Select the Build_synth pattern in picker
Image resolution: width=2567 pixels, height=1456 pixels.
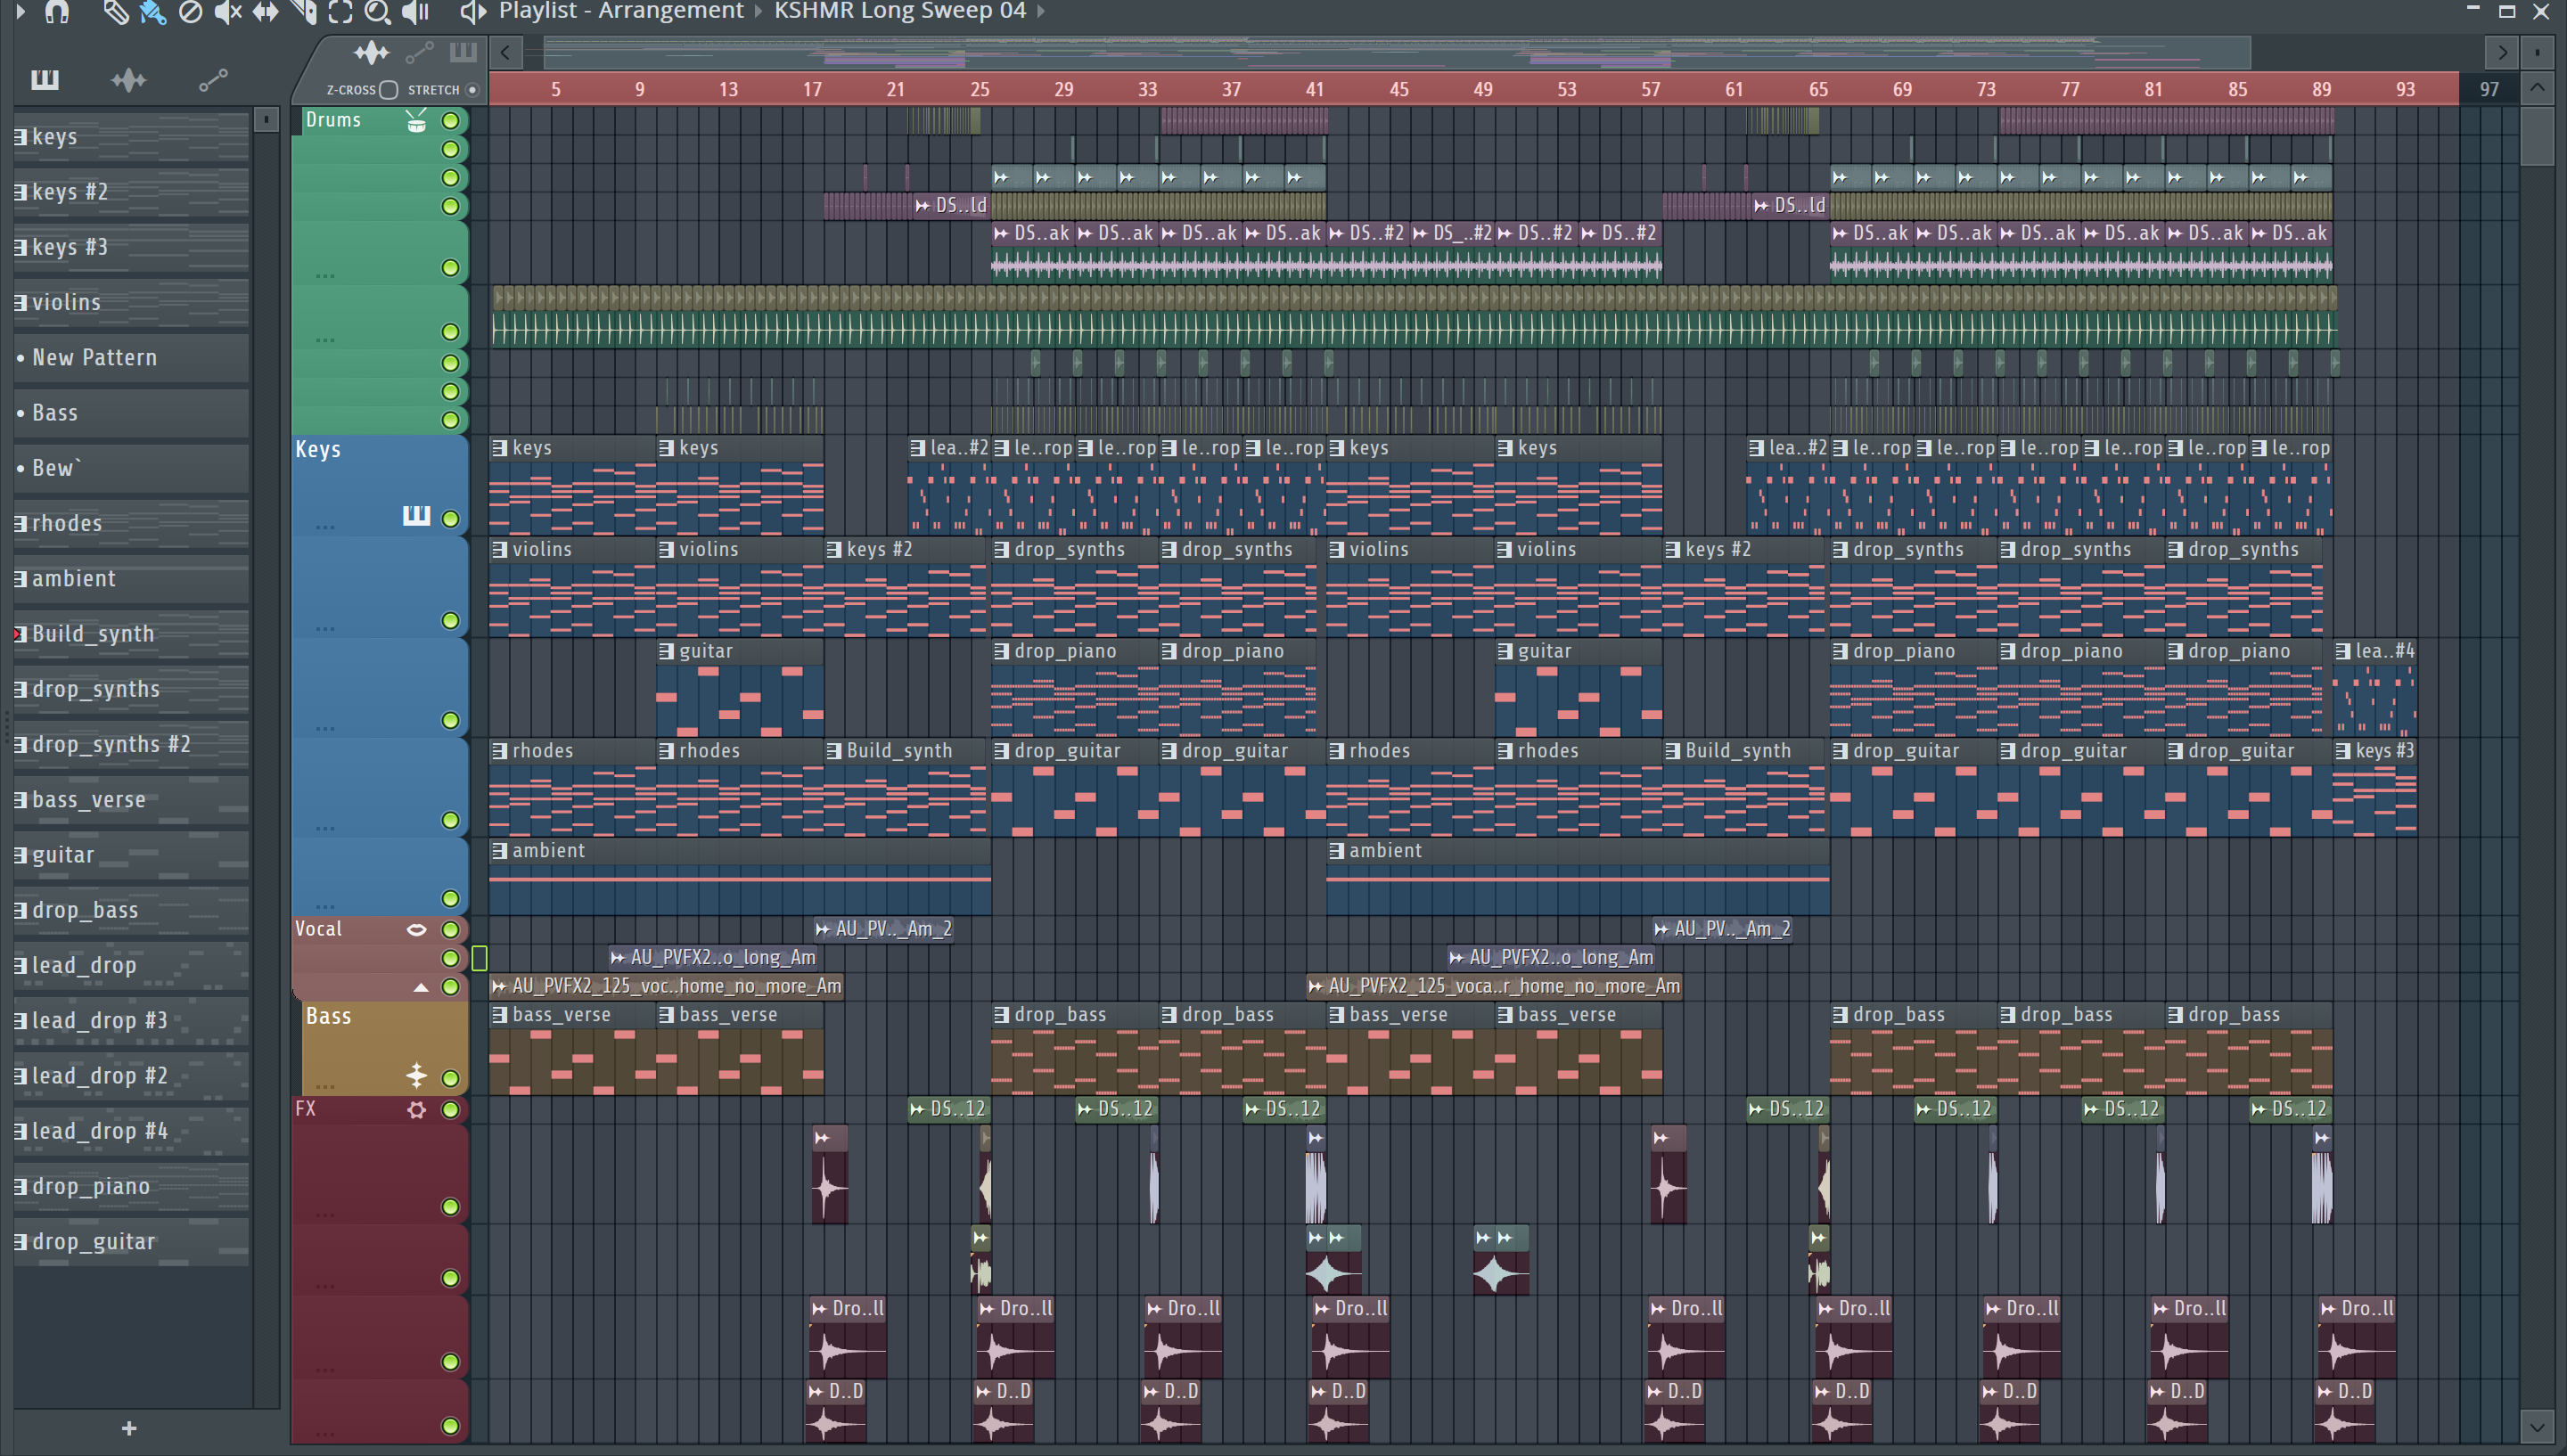[x=131, y=633]
